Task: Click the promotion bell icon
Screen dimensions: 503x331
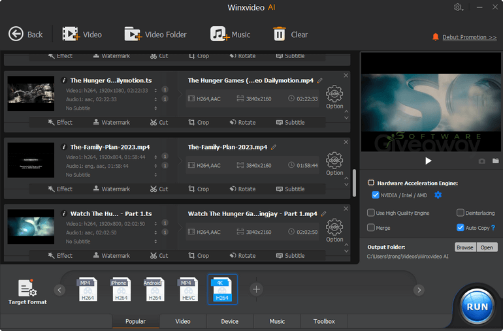Action: pos(435,37)
